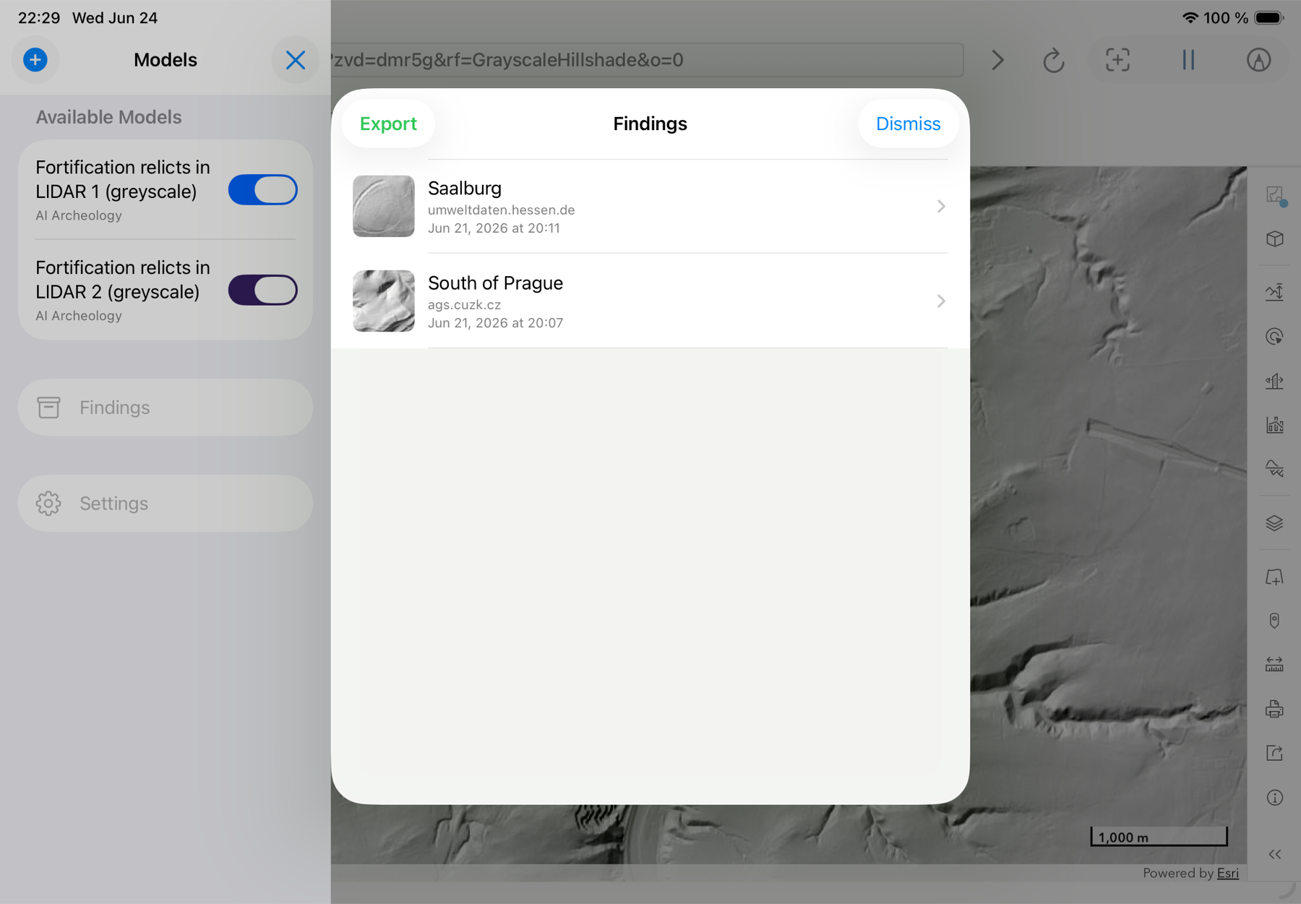The width and height of the screenshot is (1301, 904).
Task: Expand the South of Prague finding chevron
Action: pos(941,301)
